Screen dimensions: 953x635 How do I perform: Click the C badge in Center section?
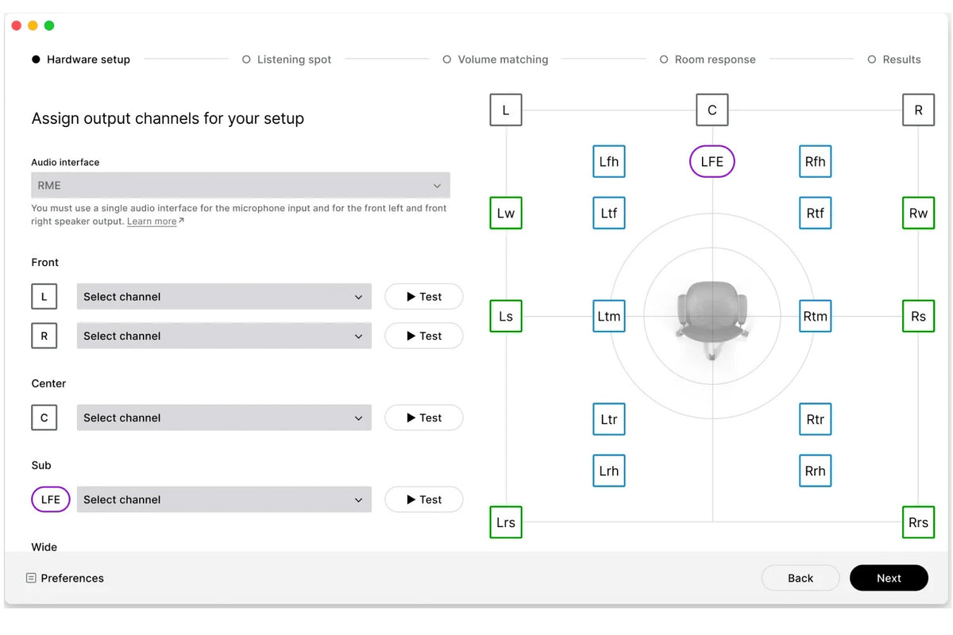44,418
